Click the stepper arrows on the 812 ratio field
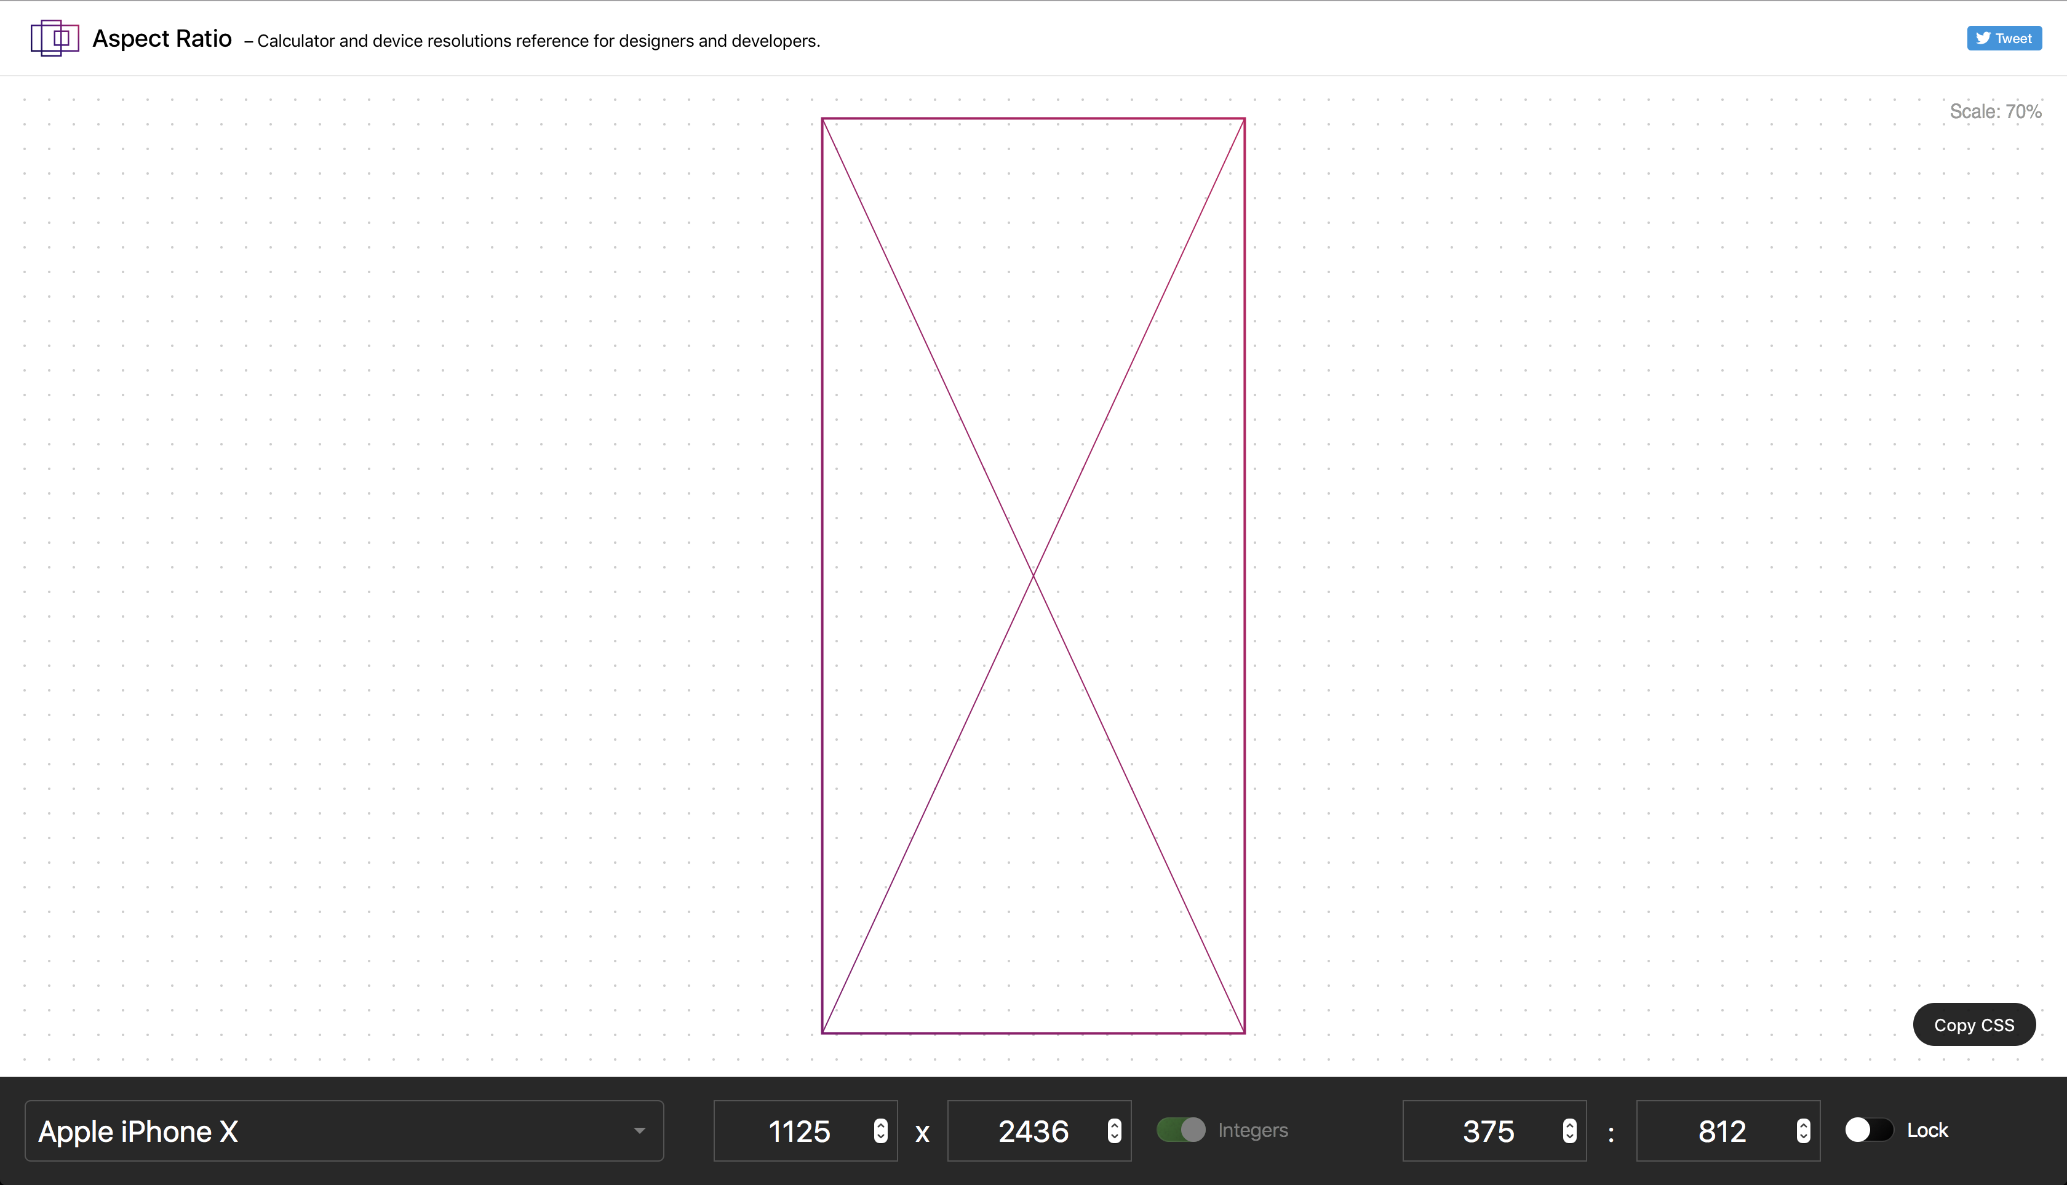 coord(1803,1131)
